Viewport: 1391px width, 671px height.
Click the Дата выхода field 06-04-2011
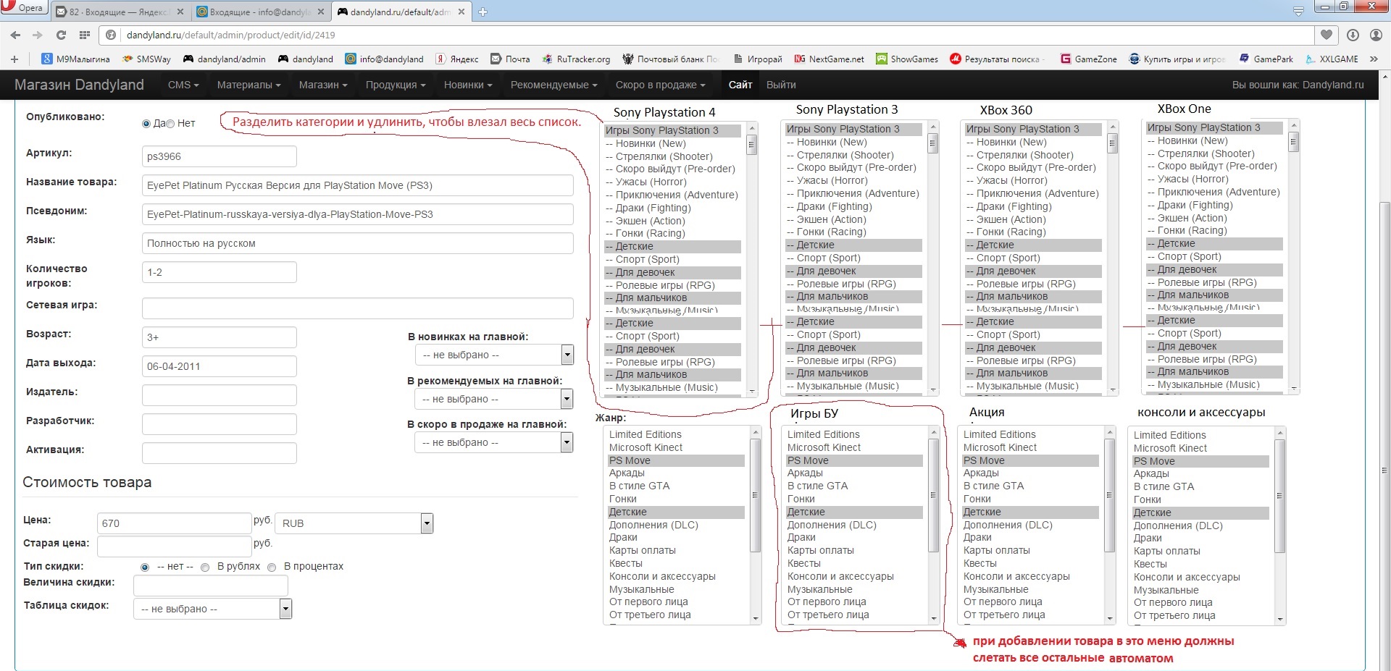pos(220,366)
